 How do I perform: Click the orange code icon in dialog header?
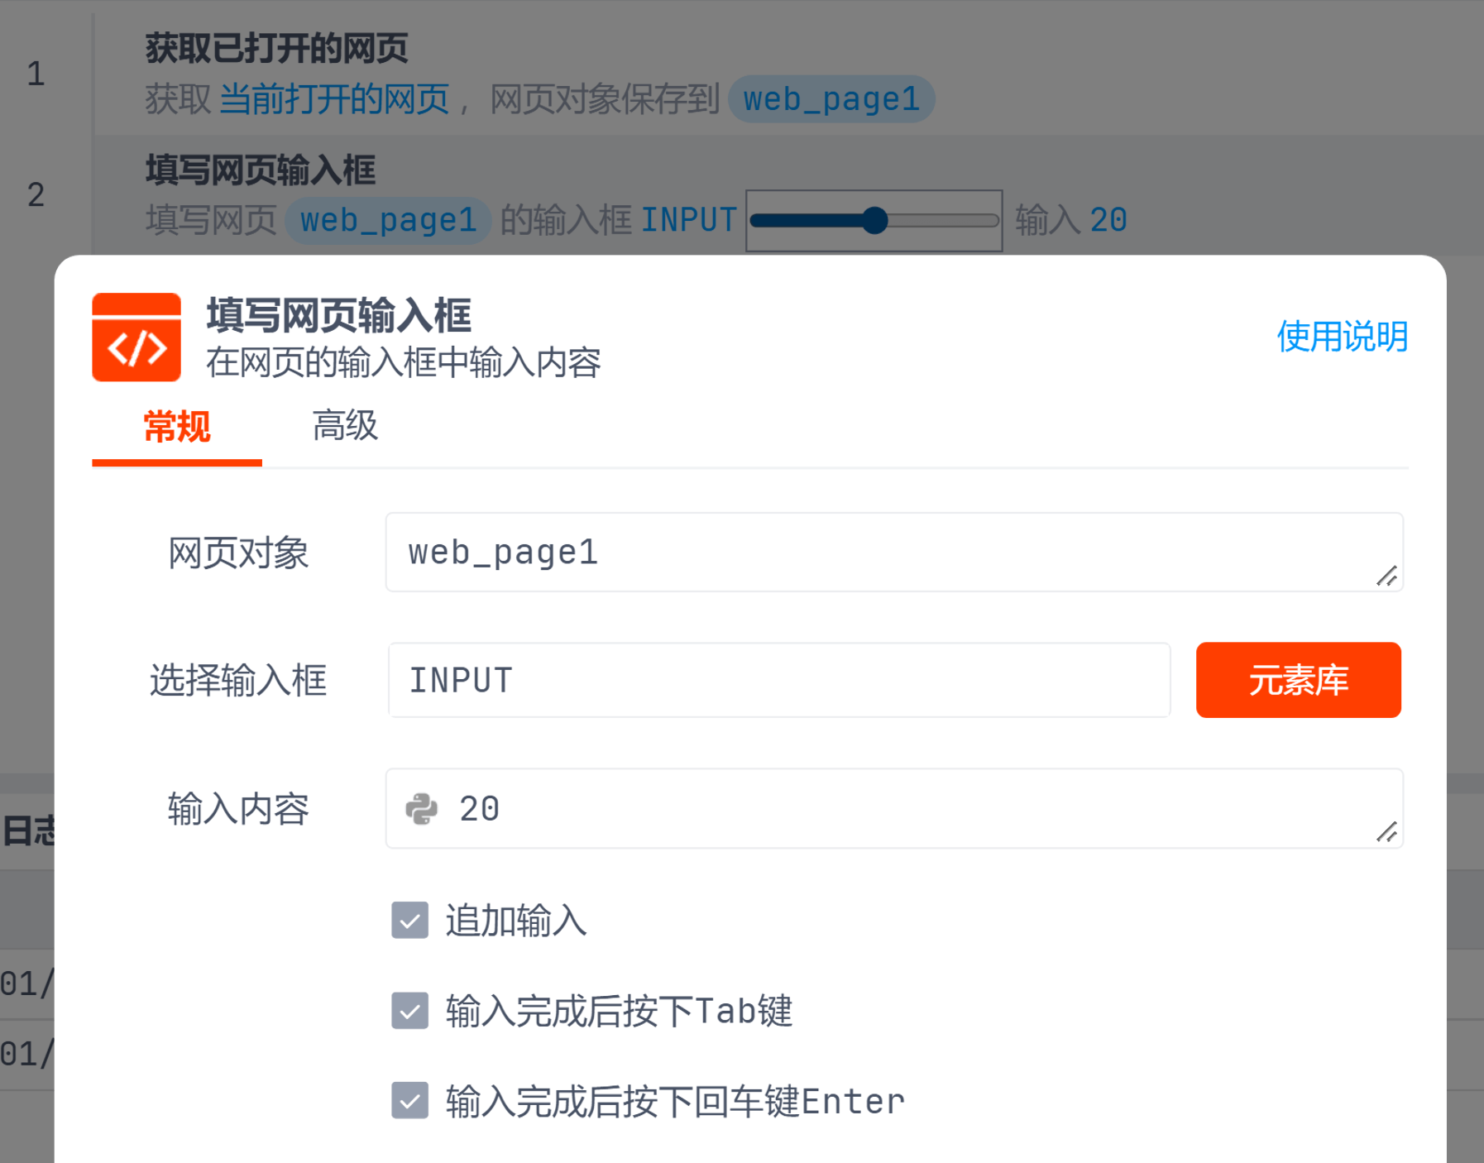tap(136, 337)
